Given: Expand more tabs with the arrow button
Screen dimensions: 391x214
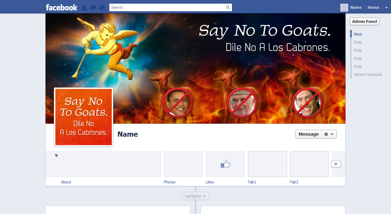Looking at the screenshot, I should pos(336,164).
